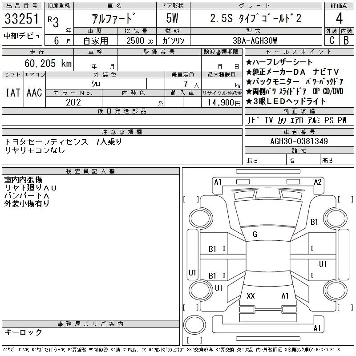This screenshot has width=356, height=356.
Task: Select the recycle deposit 14,900円
Action: click(224, 103)
